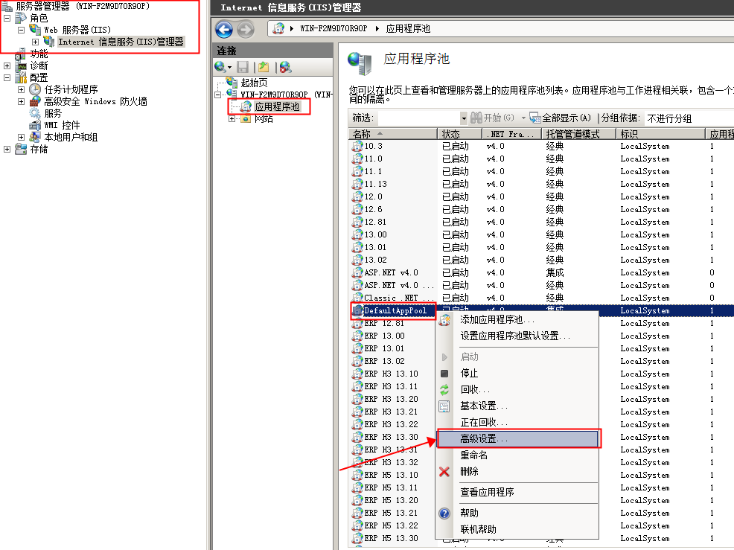Image resolution: width=734 pixels, height=550 pixels.
Task: Select the 起始页 tree item
Action: (x=254, y=83)
